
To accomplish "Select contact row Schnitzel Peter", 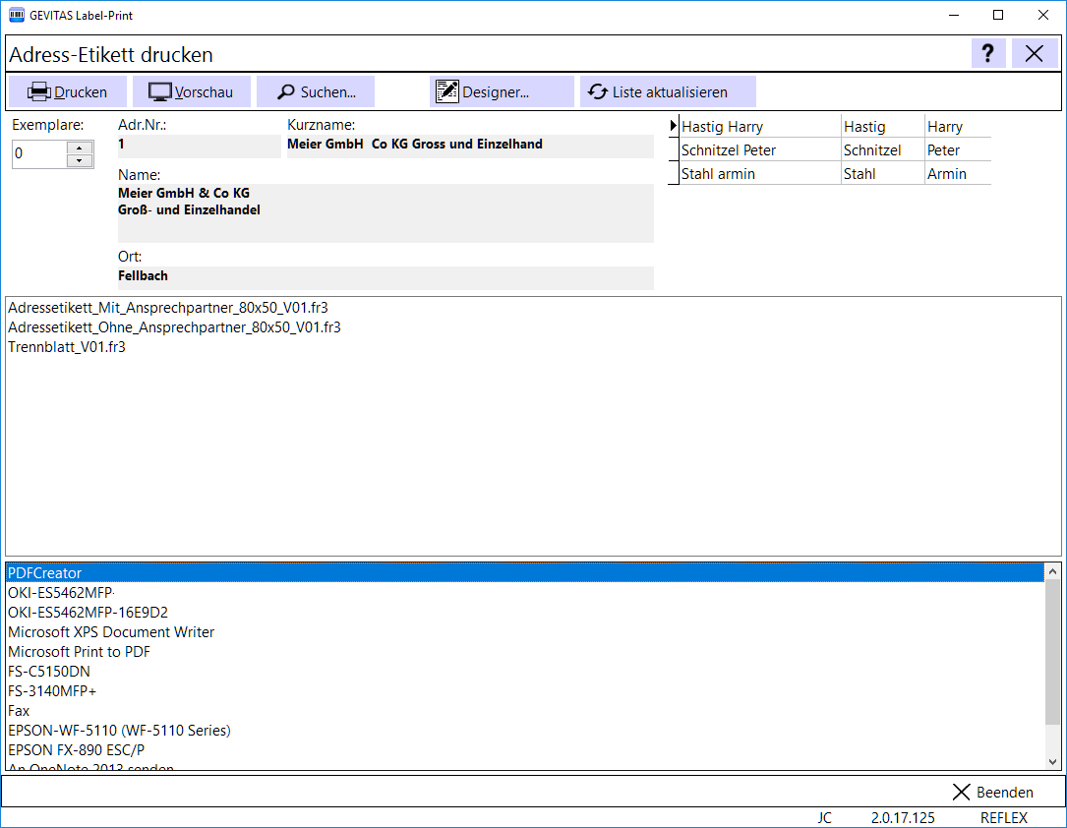I will (x=835, y=150).
